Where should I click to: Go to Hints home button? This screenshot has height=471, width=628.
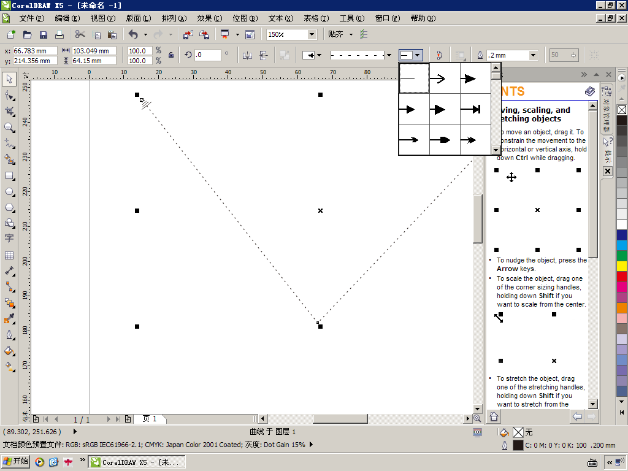pos(494,416)
